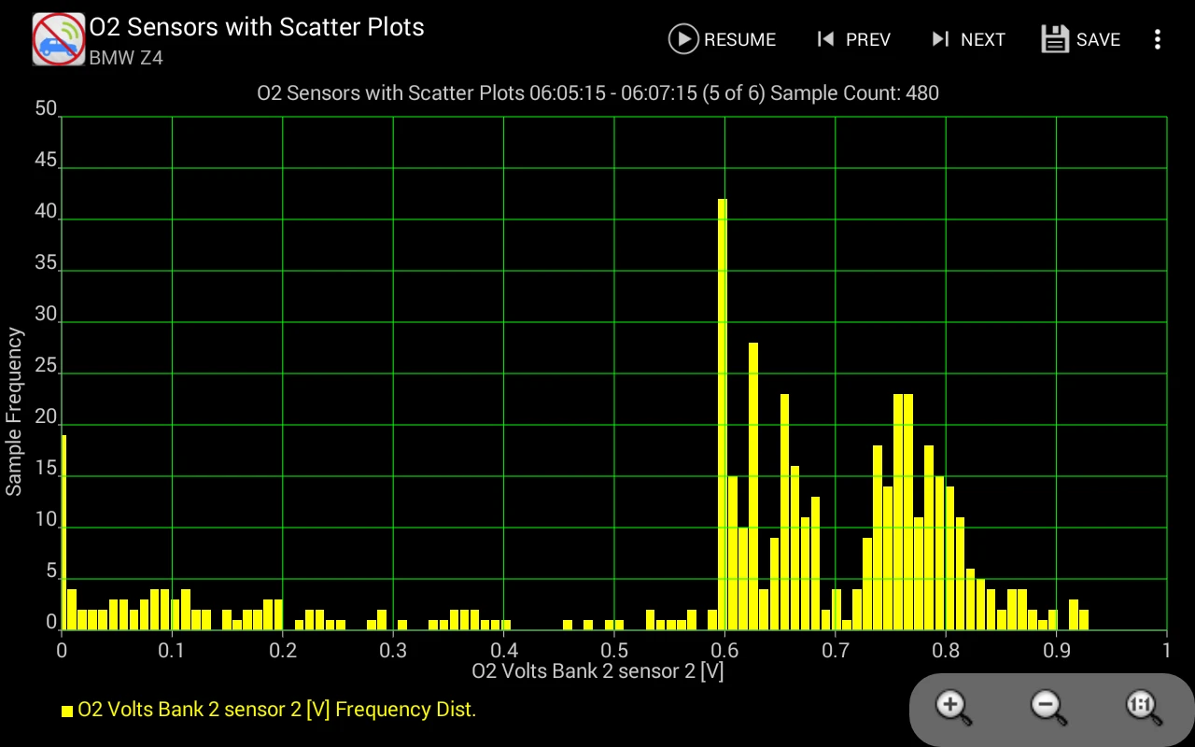Viewport: 1195px width, 747px height.
Task: Toggle the O2 Volts Frequency Dist. legend label
Action: click(x=276, y=710)
